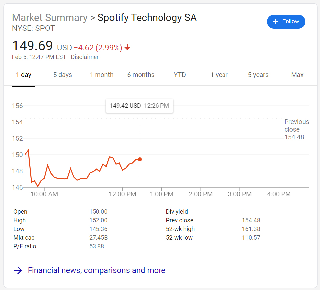This screenshot has height=290, width=320.
Task: Select the 1 day tab
Action: click(24, 75)
